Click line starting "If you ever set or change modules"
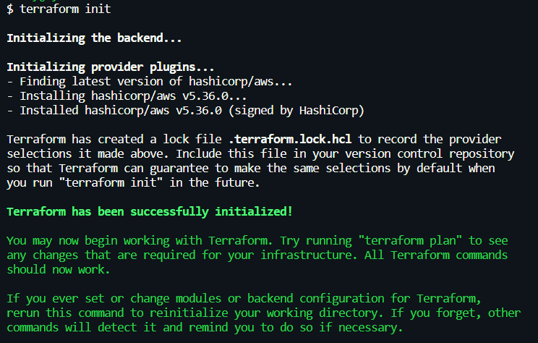538x343 pixels. click(244, 299)
